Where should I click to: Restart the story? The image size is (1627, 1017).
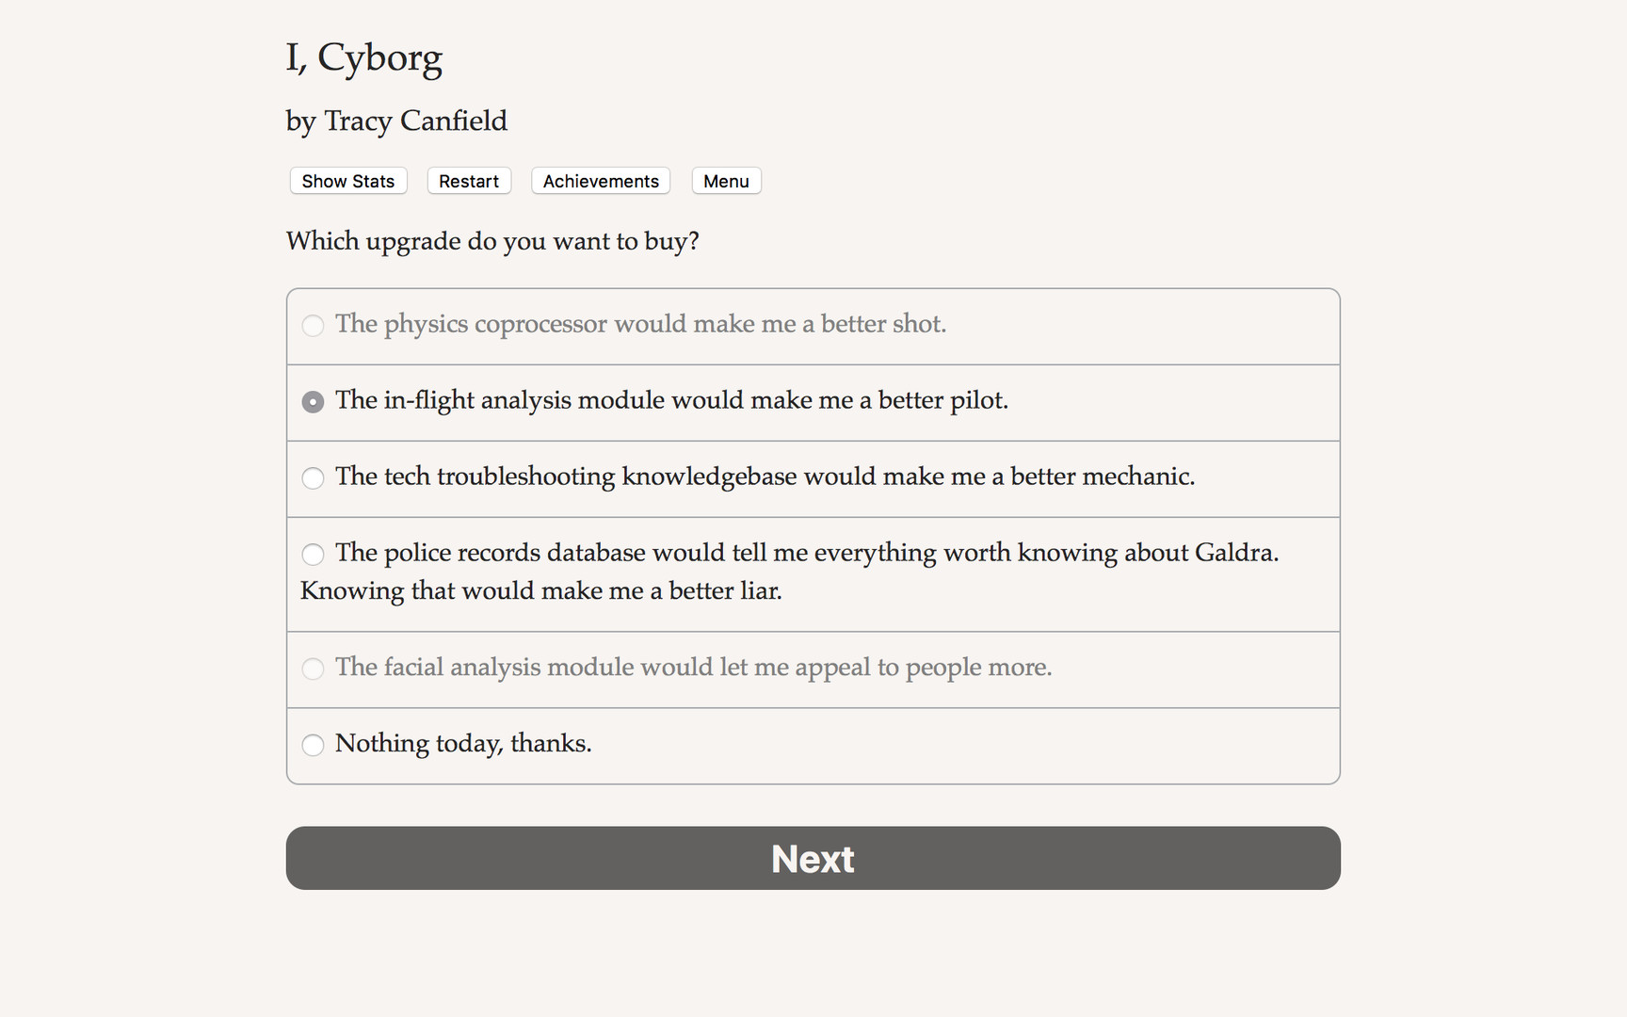(468, 181)
